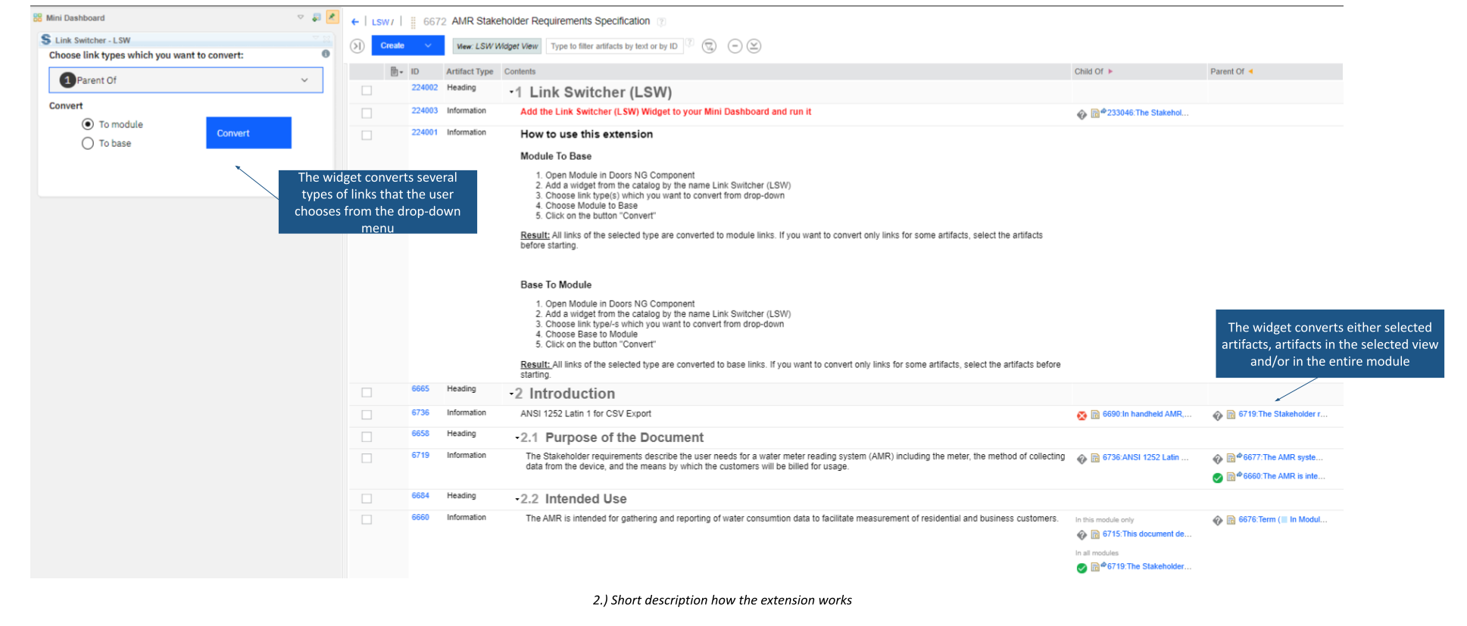Open the LSW breadcrumb link

tap(380, 22)
